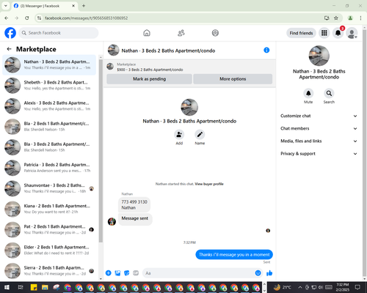Show hidden system tray icons
The height and width of the screenshot is (293, 367).
click(300, 287)
